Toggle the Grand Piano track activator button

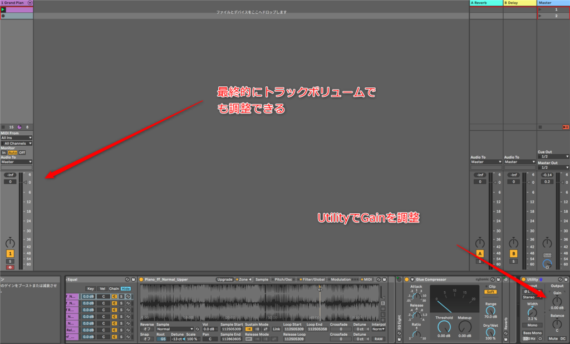point(10,253)
